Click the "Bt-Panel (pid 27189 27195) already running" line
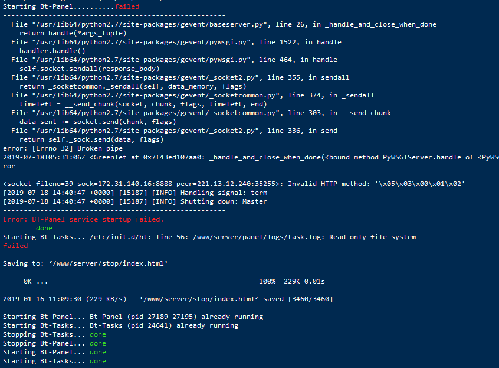499x368 pixels. (176, 317)
